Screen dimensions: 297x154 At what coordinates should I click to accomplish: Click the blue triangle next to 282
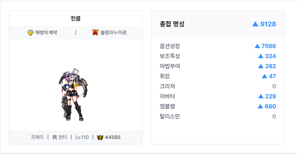[x=261, y=66]
